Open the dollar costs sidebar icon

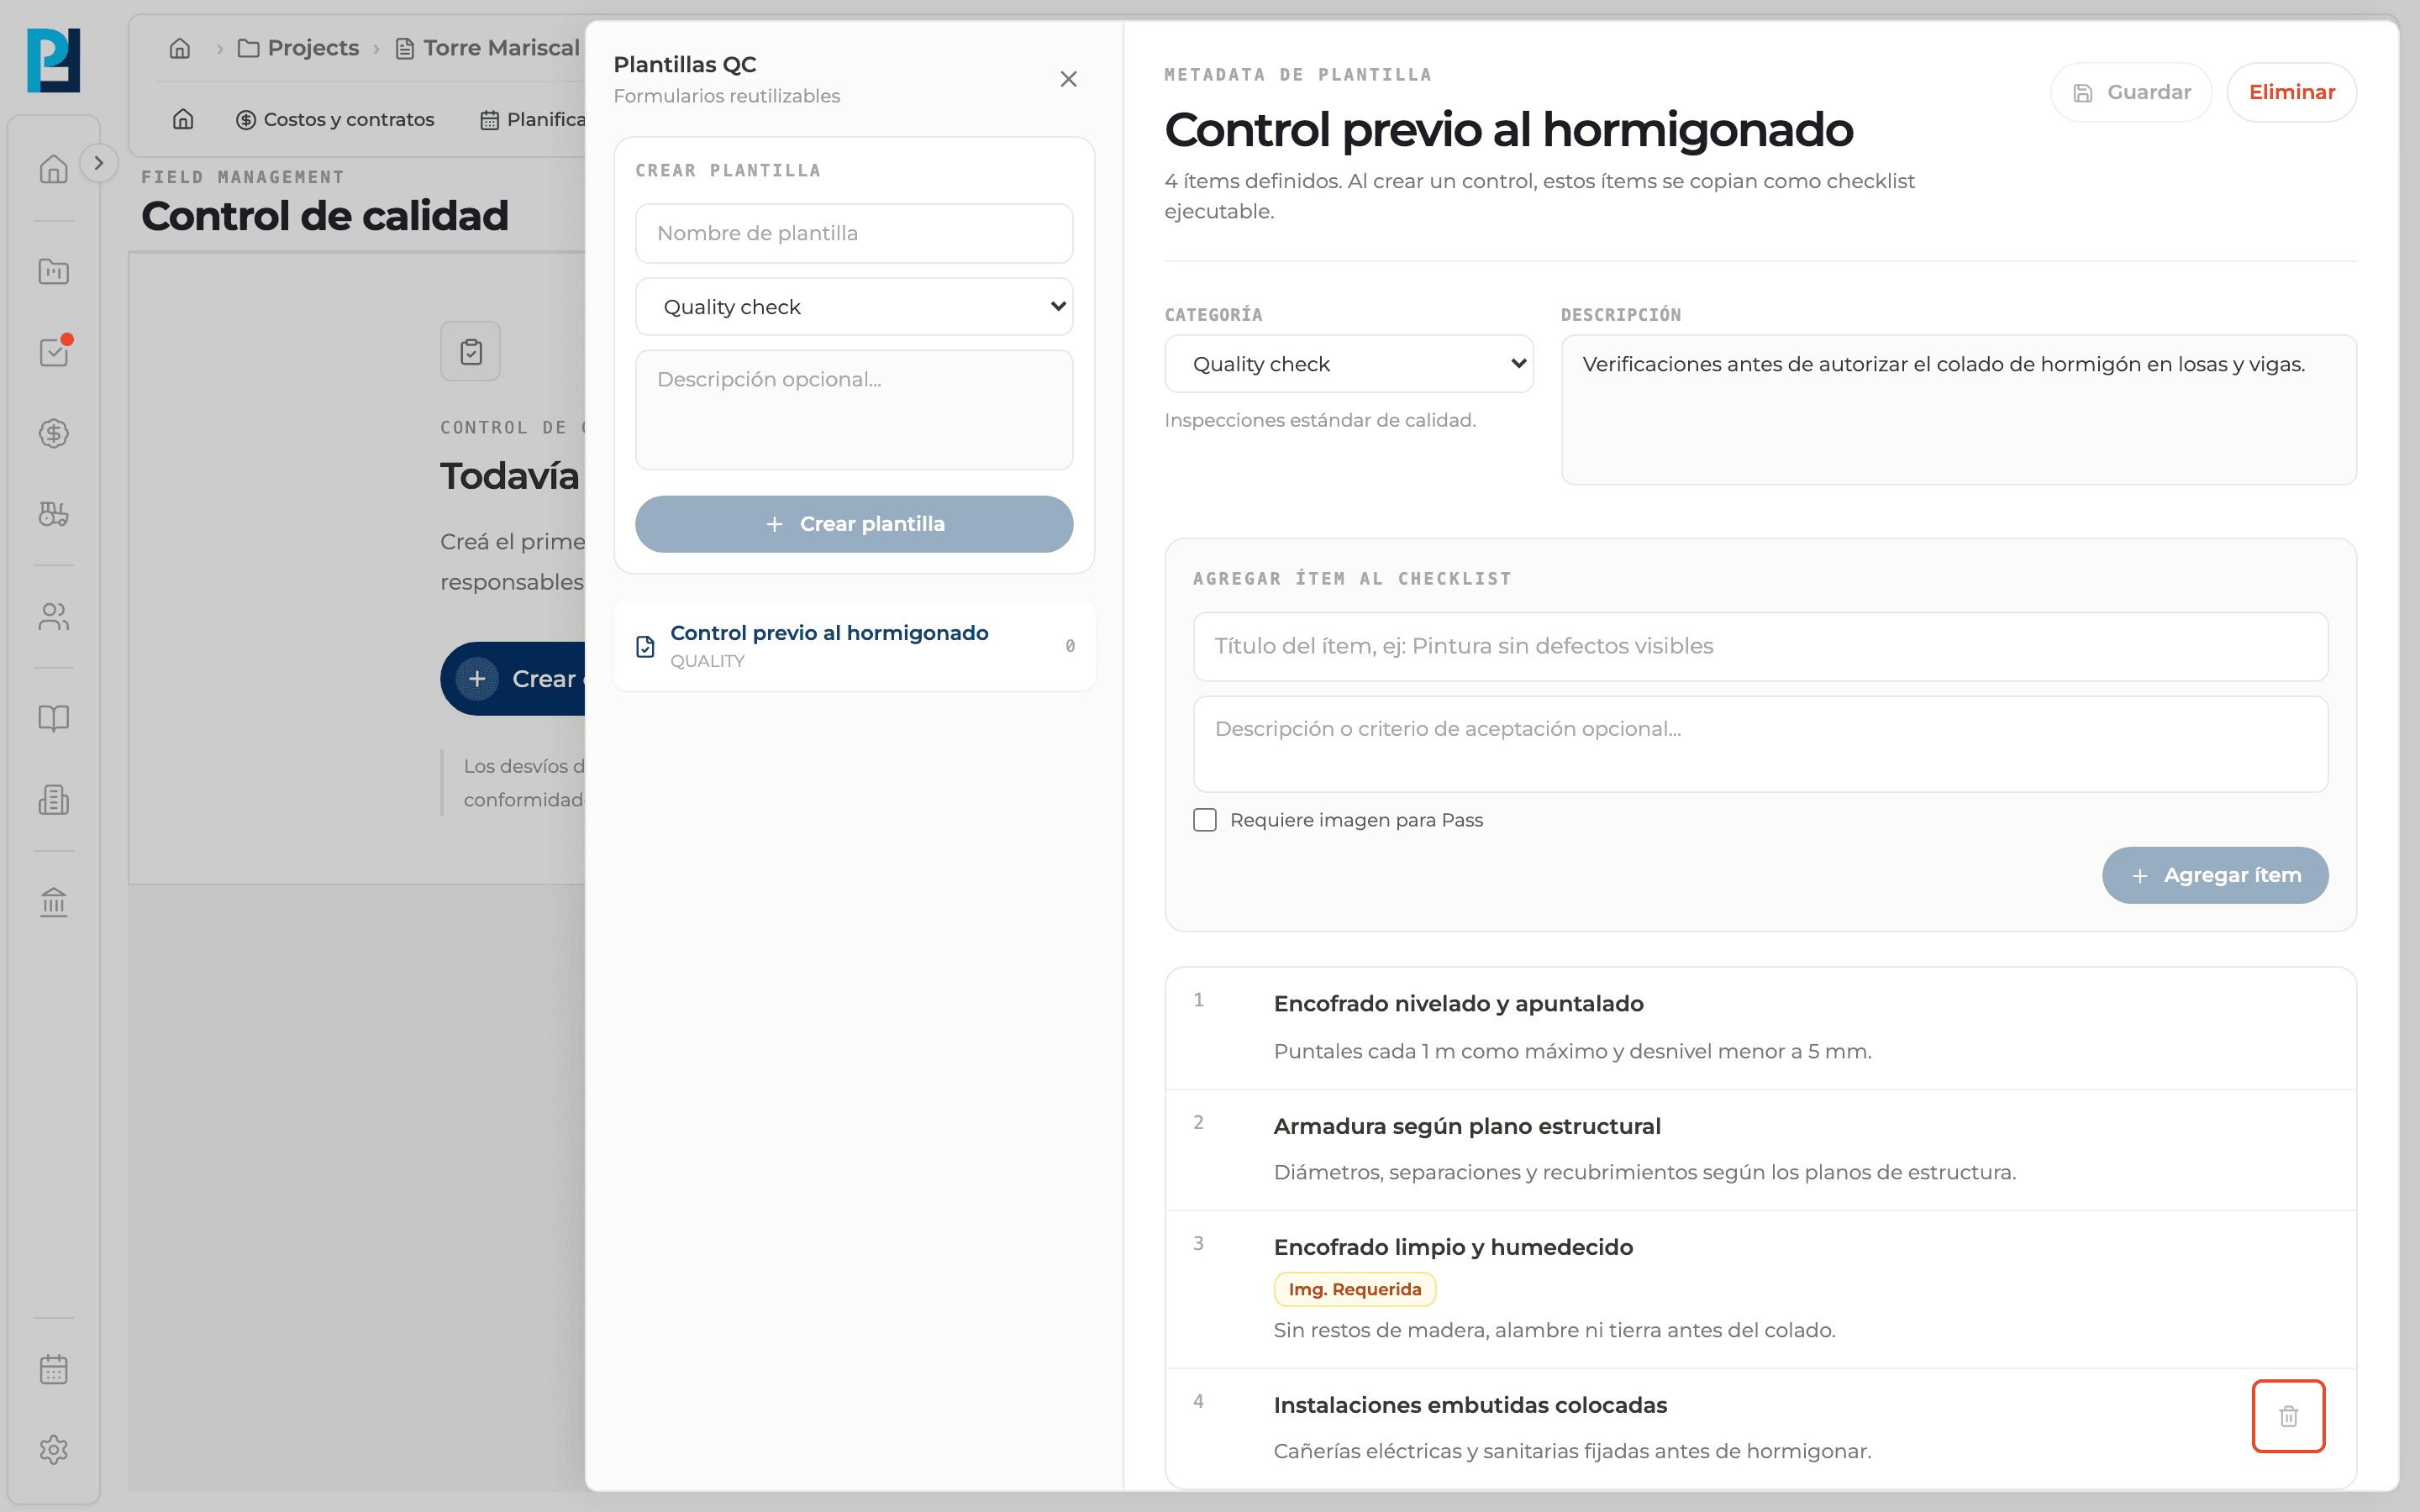point(53,433)
